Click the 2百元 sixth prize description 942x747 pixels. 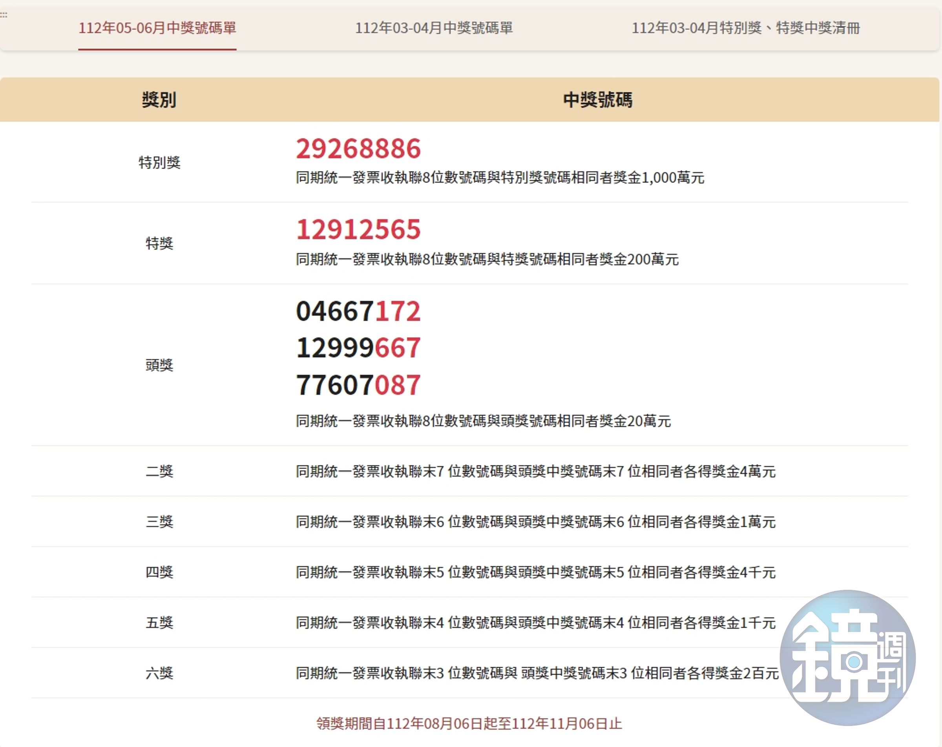pos(537,673)
